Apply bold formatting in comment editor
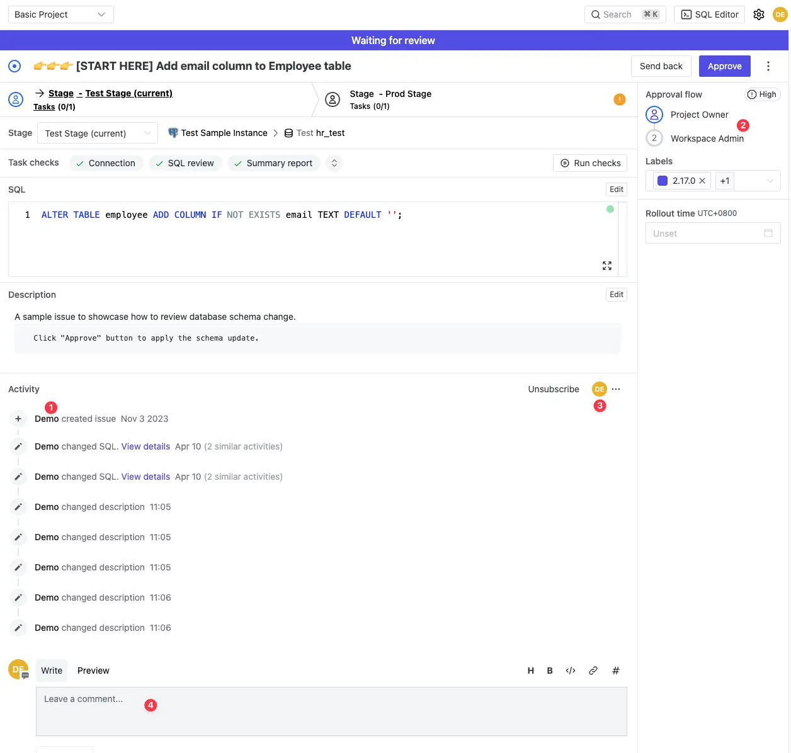791x753 pixels. 550,671
